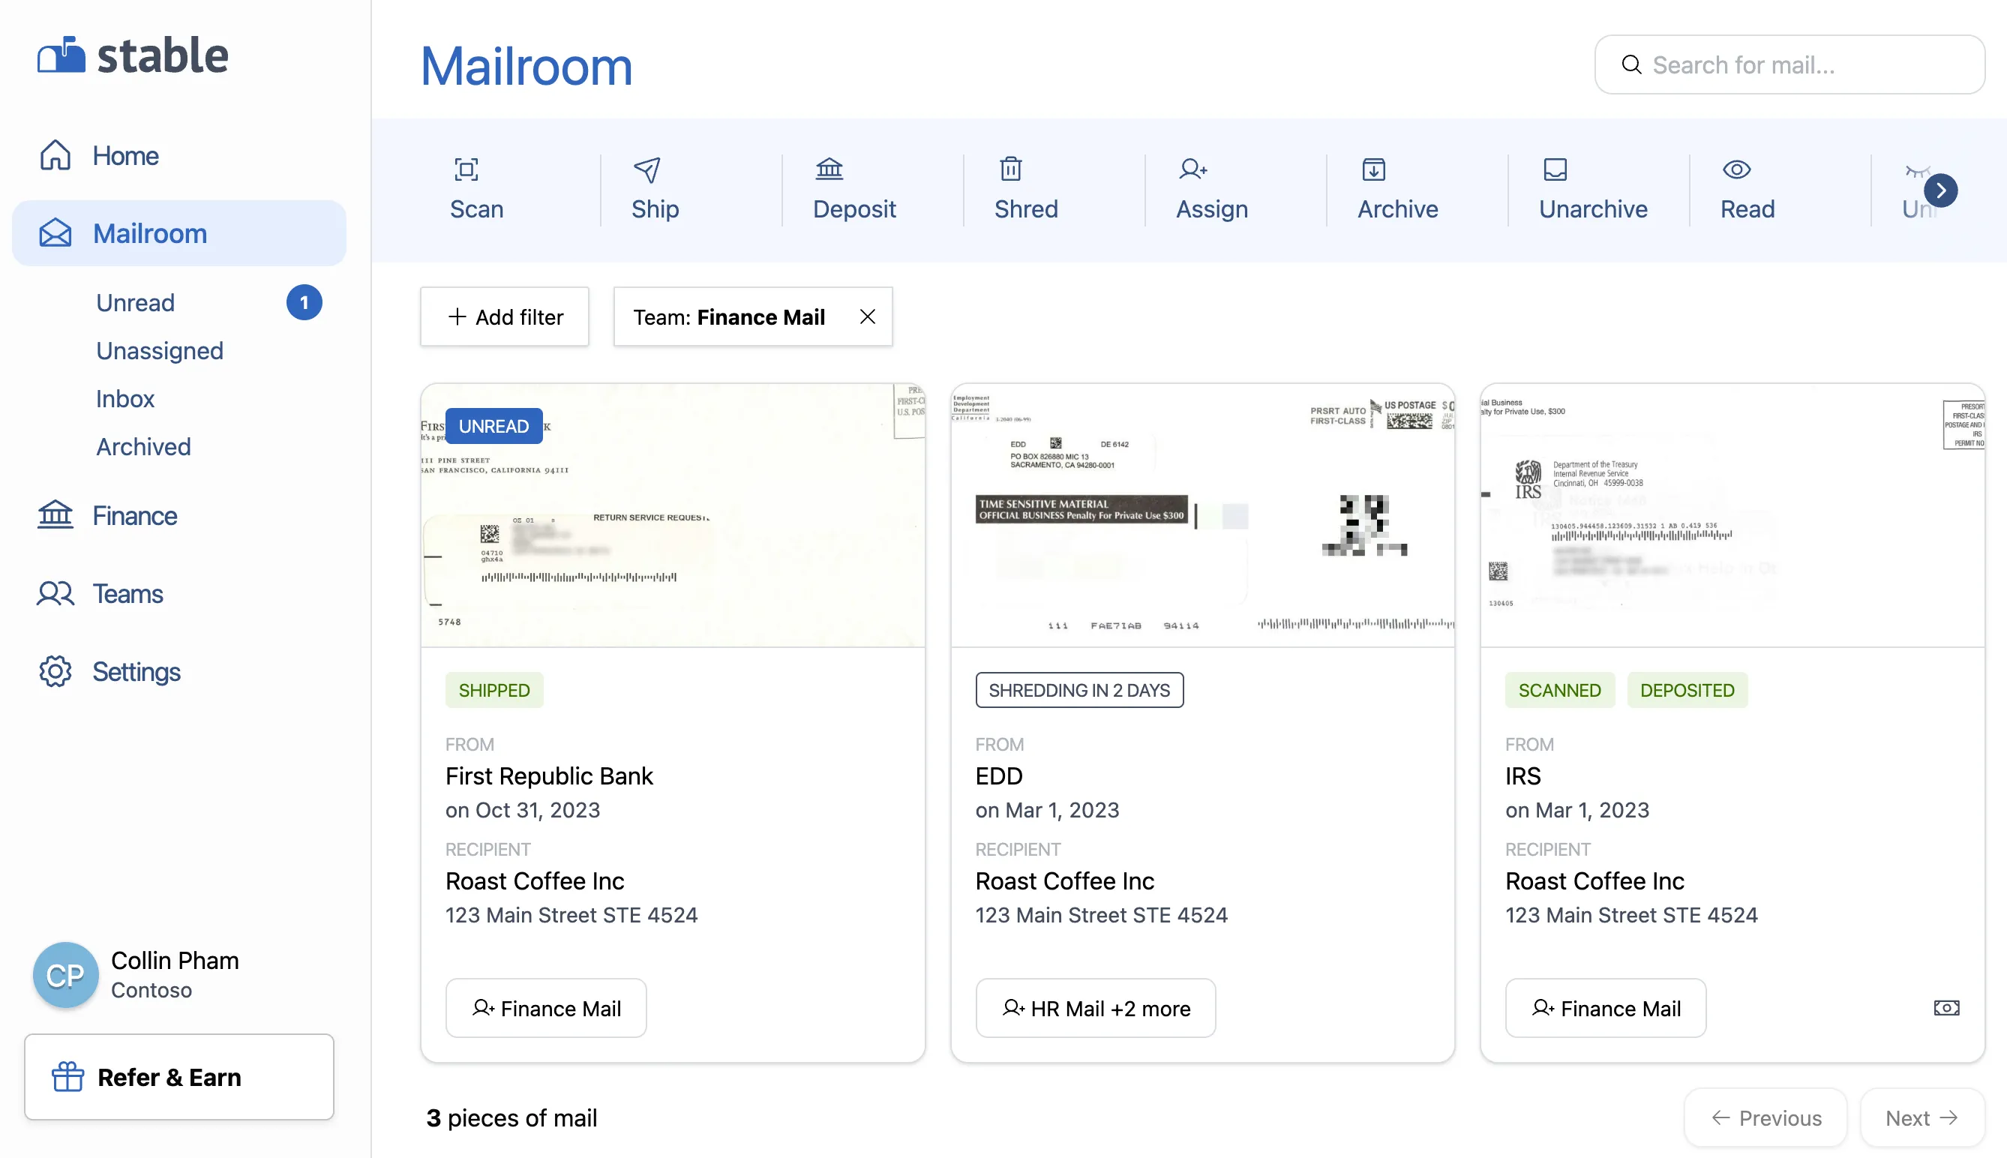
Task: Click the 3 pieces of mail count
Action: [511, 1117]
